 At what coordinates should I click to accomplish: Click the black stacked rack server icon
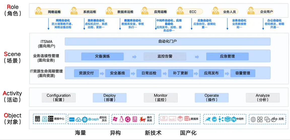click(x=51, y=119)
